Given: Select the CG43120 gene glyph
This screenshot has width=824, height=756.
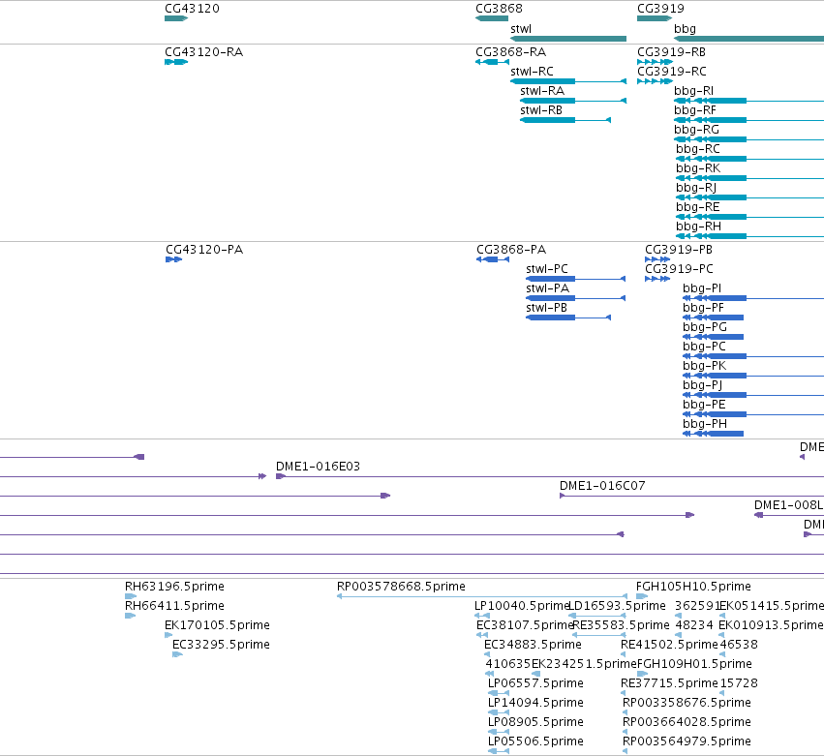Looking at the screenshot, I should pyautogui.click(x=176, y=18).
